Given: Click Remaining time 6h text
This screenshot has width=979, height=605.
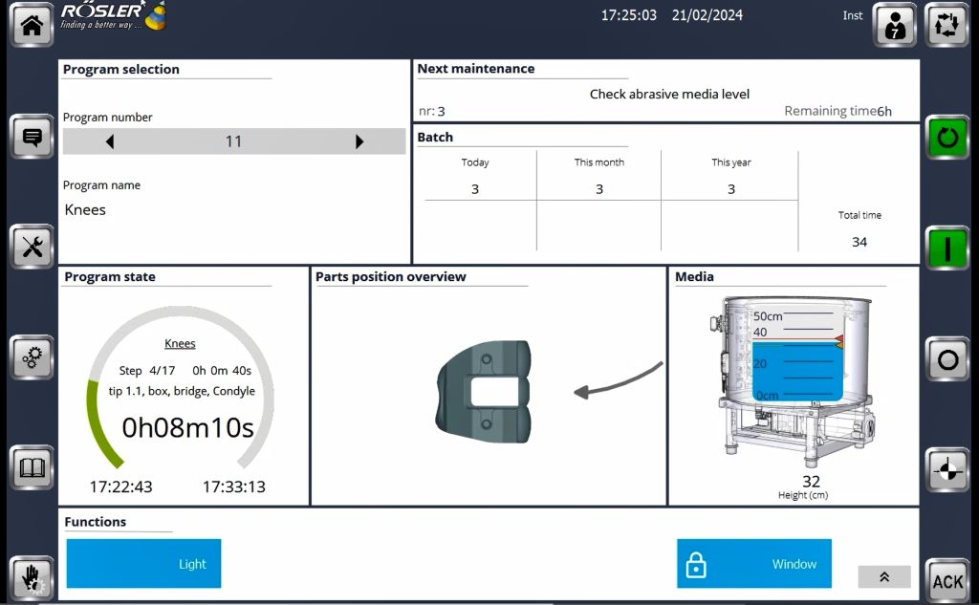Looking at the screenshot, I should pyautogui.click(x=838, y=111).
